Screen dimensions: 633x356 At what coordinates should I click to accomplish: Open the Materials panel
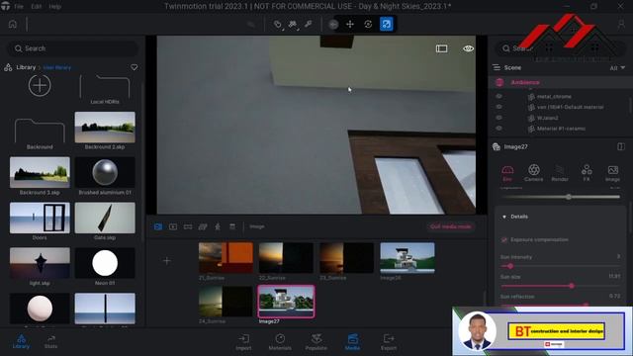(280, 342)
